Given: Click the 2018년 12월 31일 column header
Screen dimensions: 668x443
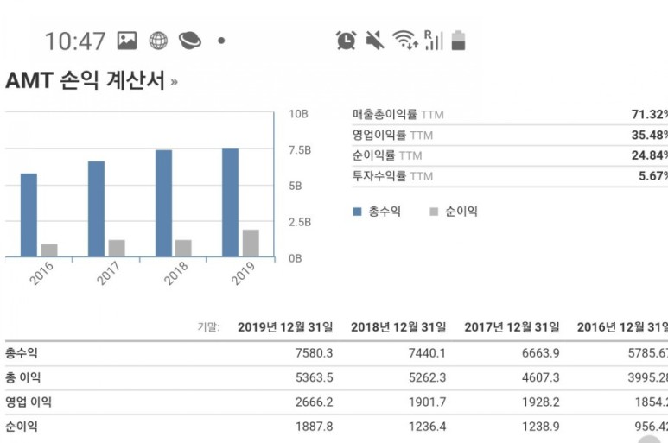Looking at the screenshot, I should [398, 327].
